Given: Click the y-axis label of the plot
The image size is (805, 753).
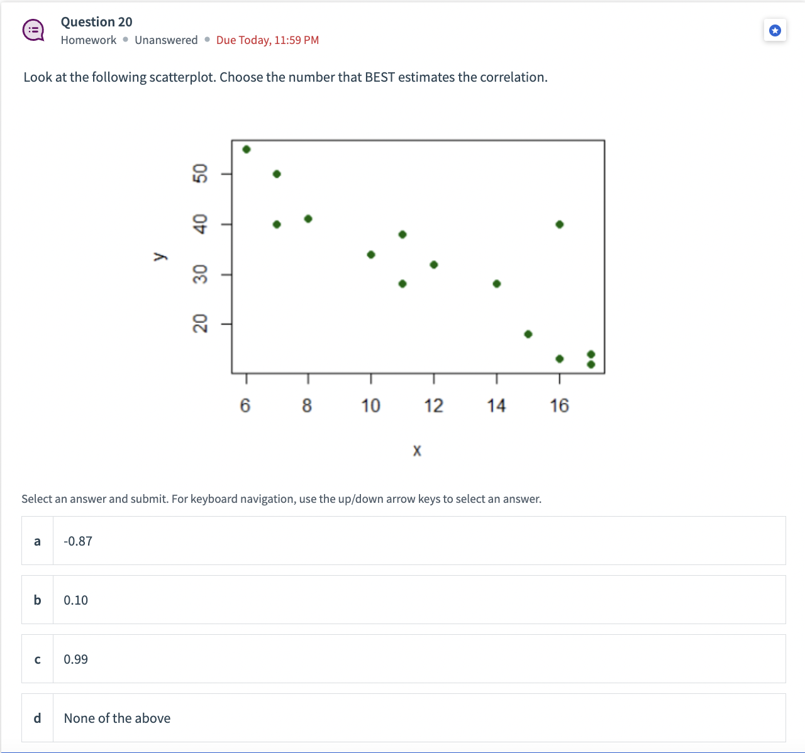Looking at the screenshot, I should [x=160, y=255].
